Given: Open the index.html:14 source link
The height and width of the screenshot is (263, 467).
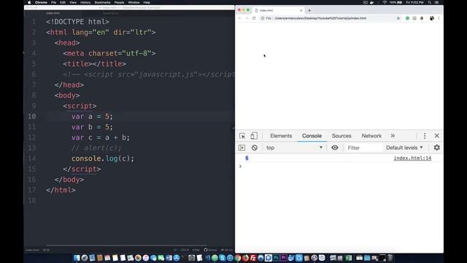Looking at the screenshot, I should [x=412, y=159].
